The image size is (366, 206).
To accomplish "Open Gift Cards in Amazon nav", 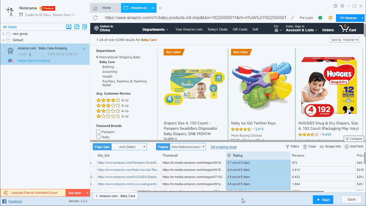I will pyautogui.click(x=240, y=29).
